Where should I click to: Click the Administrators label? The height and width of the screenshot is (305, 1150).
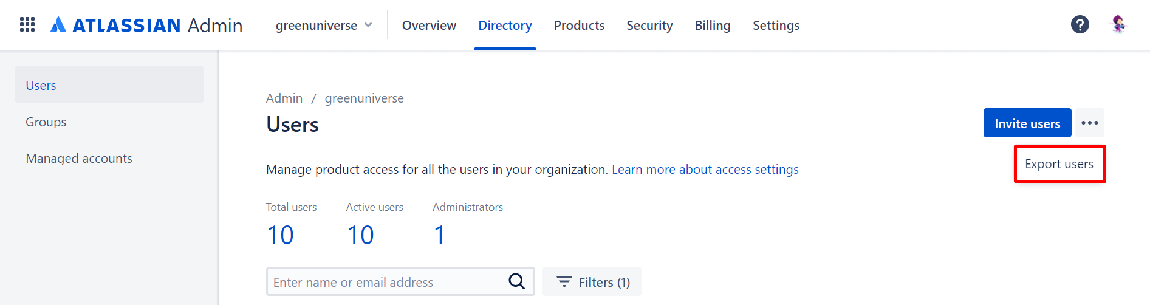[x=468, y=207]
